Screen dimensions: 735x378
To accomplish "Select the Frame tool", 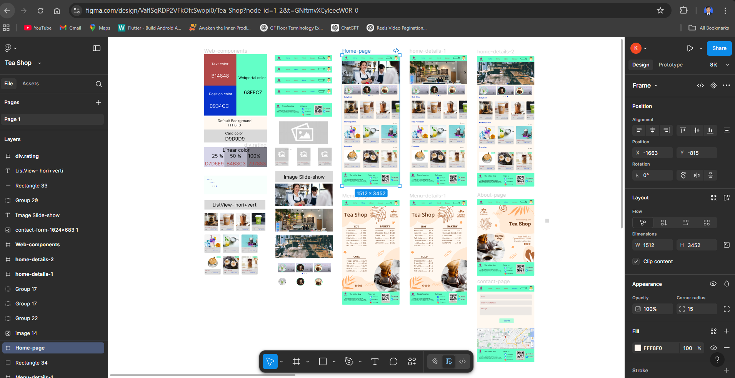I will pos(296,361).
